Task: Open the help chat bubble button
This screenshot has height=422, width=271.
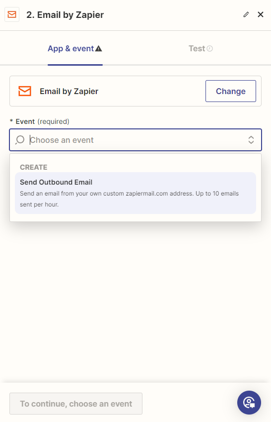Action: coord(249,403)
